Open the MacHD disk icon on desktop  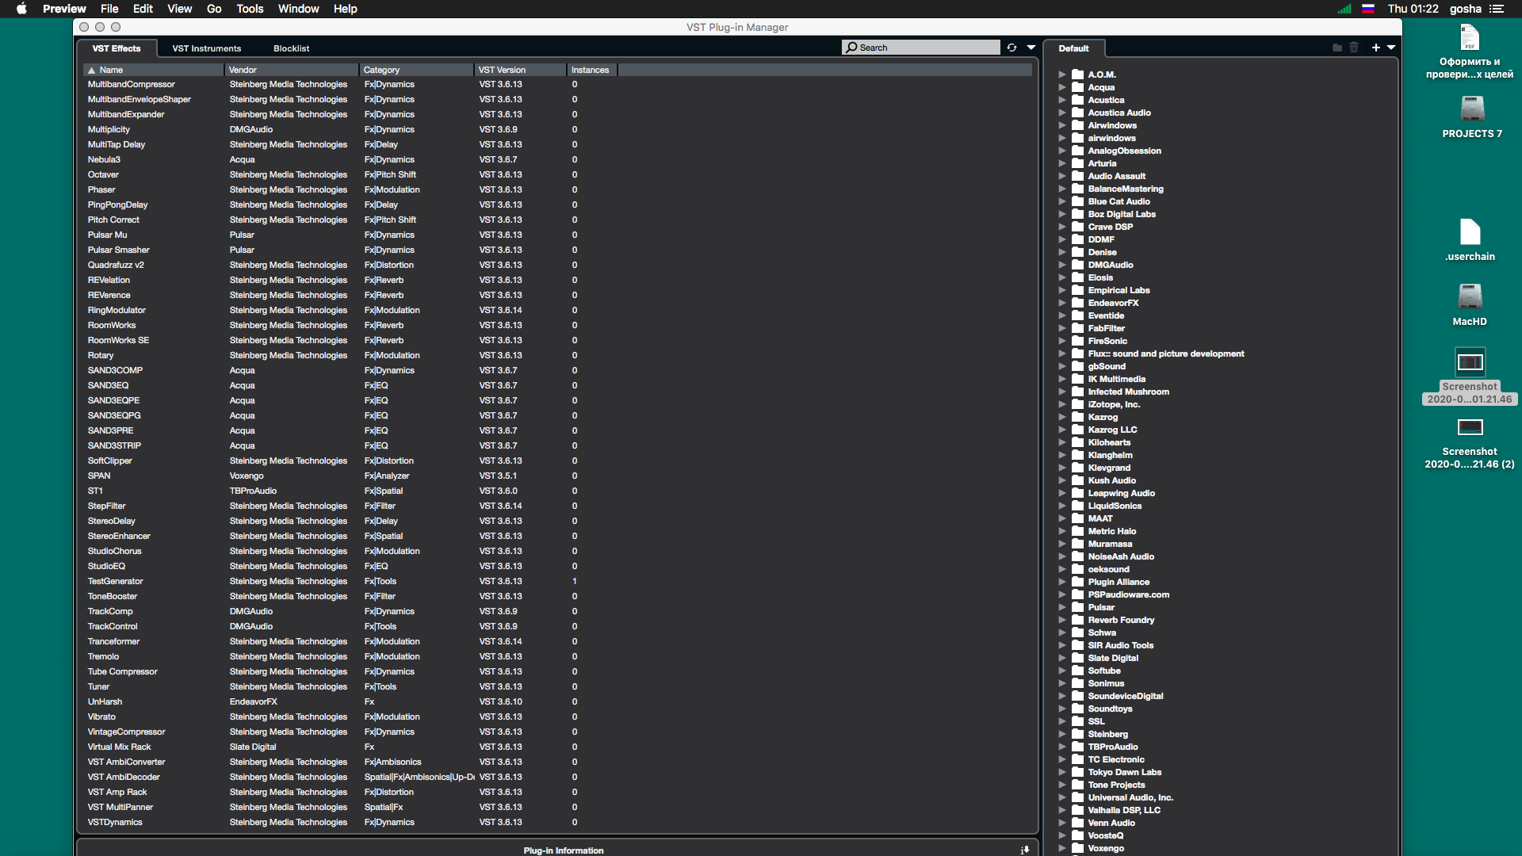click(x=1470, y=297)
